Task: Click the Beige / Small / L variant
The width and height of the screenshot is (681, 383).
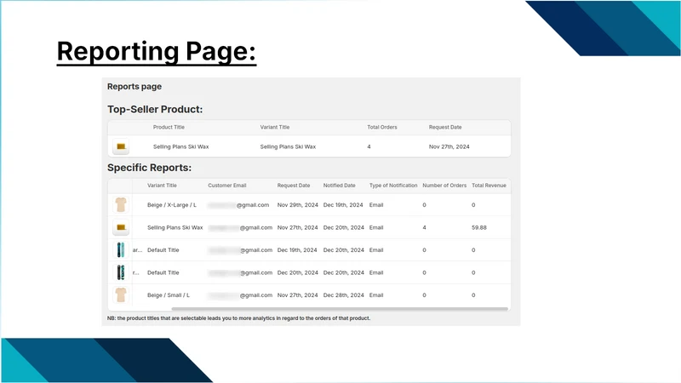Action: (168, 295)
